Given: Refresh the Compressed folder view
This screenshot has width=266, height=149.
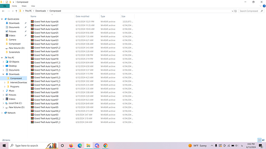Looking at the screenshot, I should pyautogui.click(x=236, y=11).
